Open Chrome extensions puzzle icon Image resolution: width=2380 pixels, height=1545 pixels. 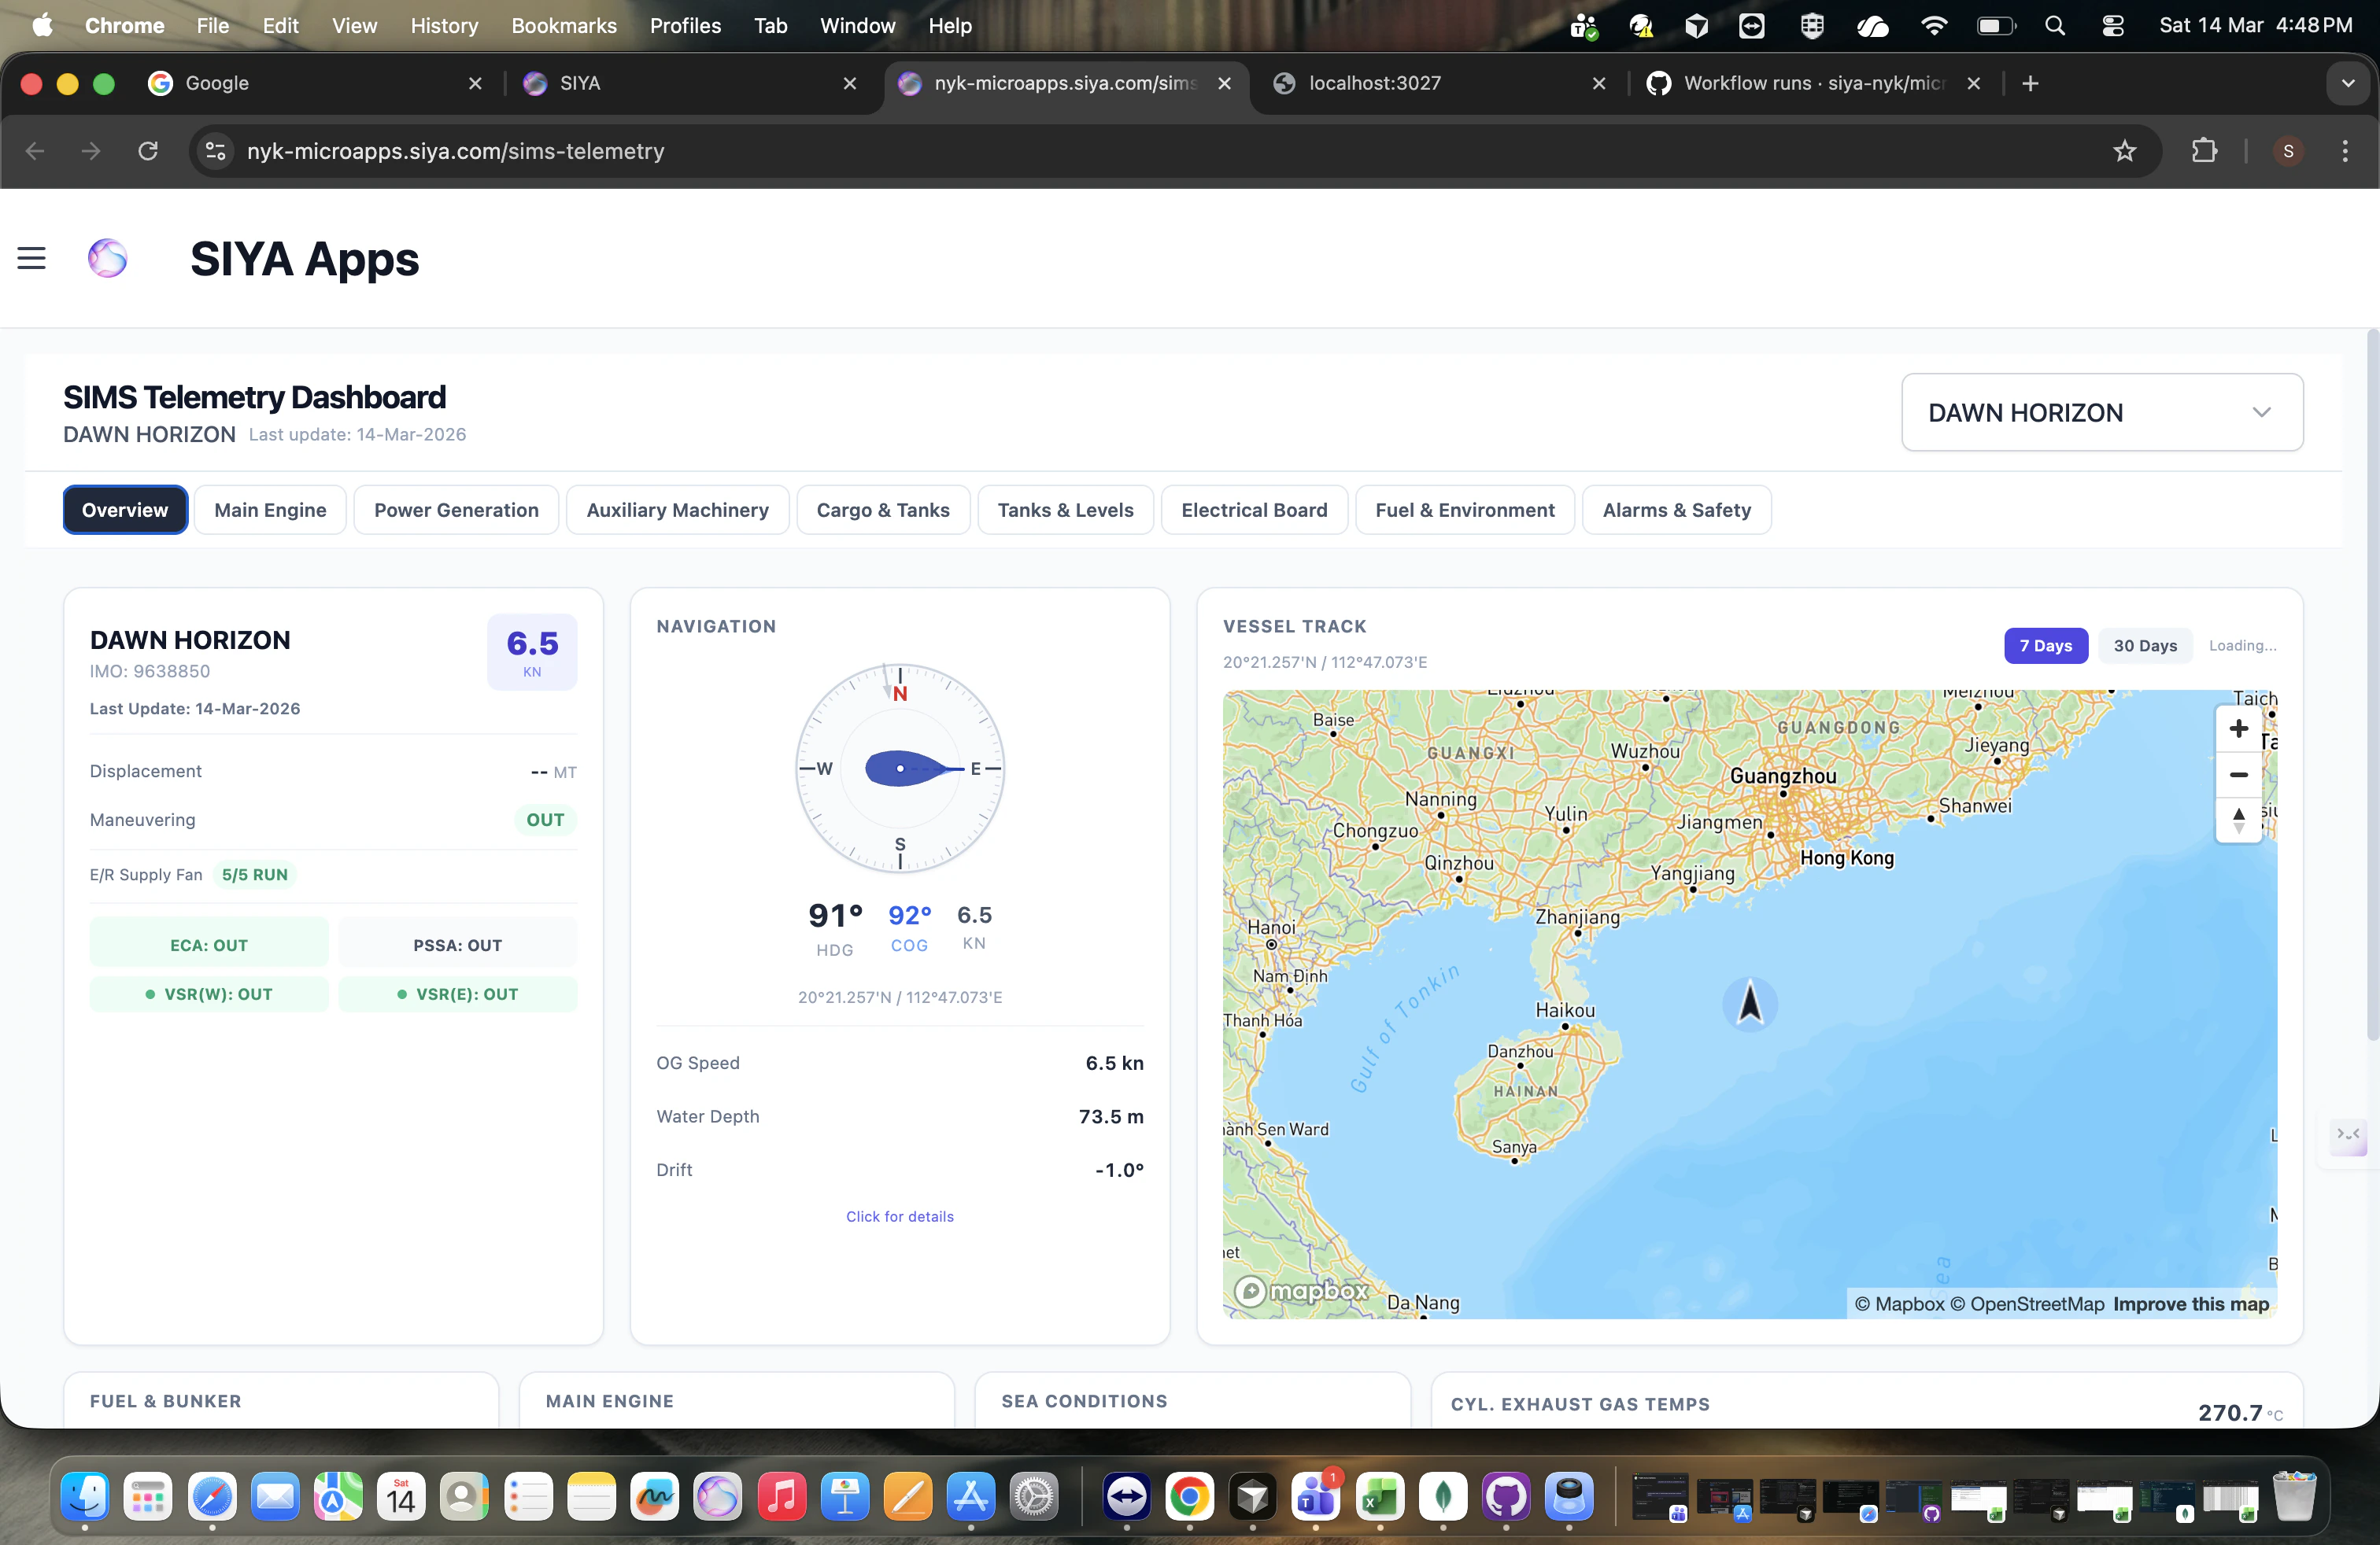(2204, 151)
